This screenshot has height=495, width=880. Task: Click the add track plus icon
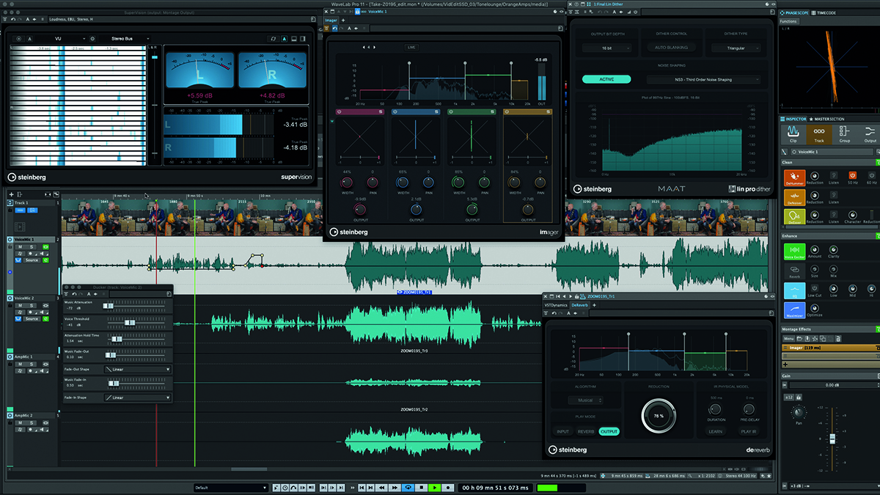11,194
